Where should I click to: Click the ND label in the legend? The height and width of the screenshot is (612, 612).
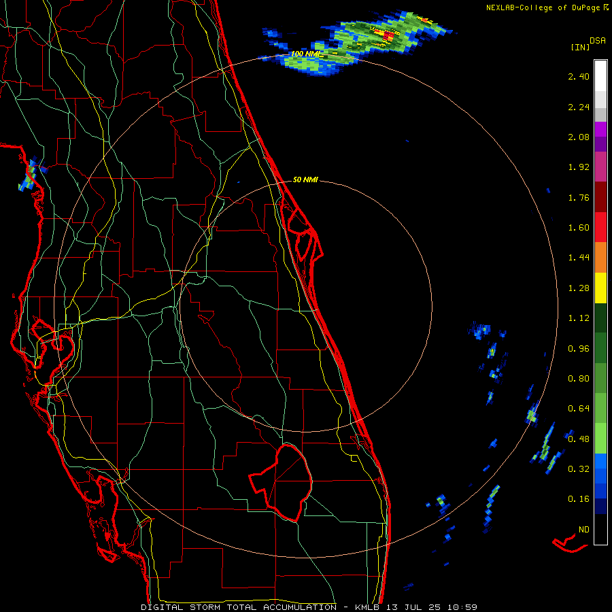584,530
